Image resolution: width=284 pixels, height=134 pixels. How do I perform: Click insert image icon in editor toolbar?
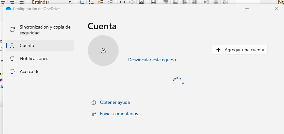tap(141, 2)
